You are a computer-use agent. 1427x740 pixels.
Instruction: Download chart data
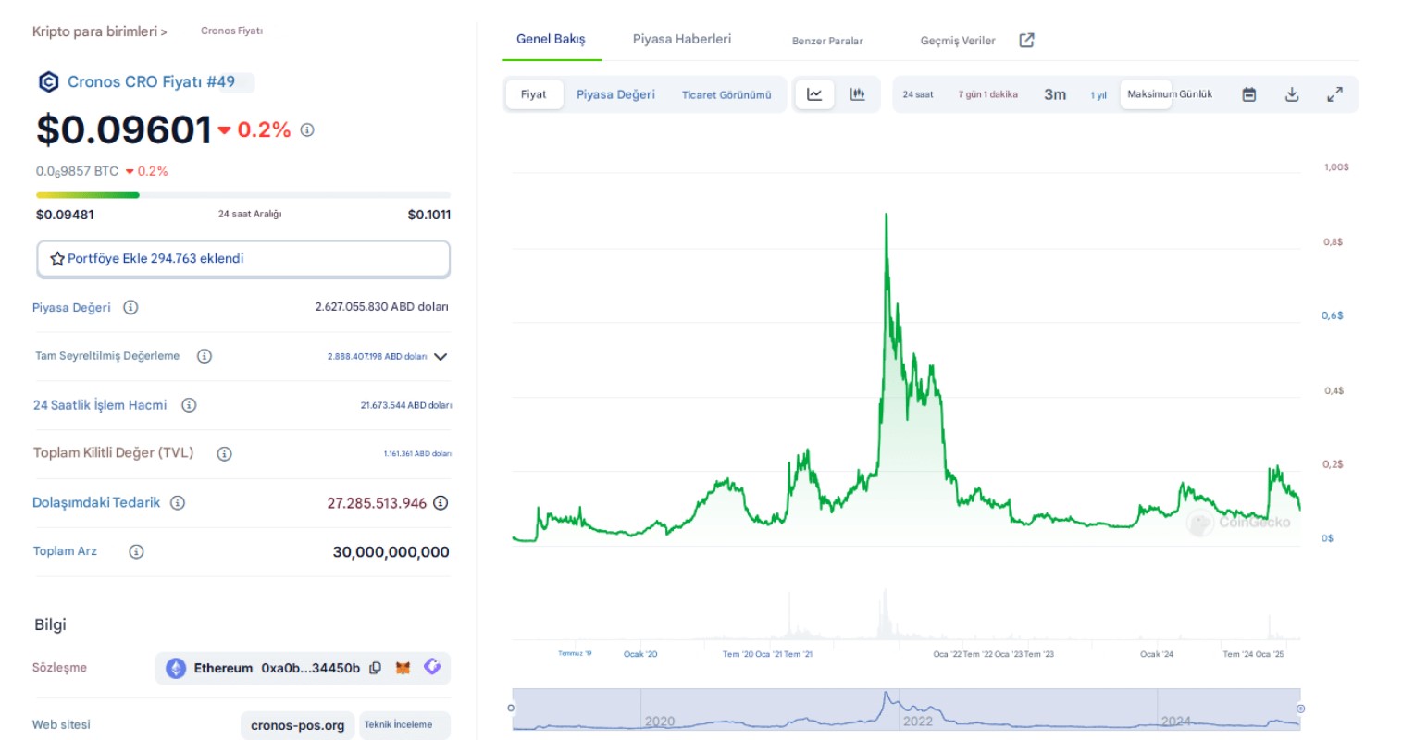[1292, 94]
